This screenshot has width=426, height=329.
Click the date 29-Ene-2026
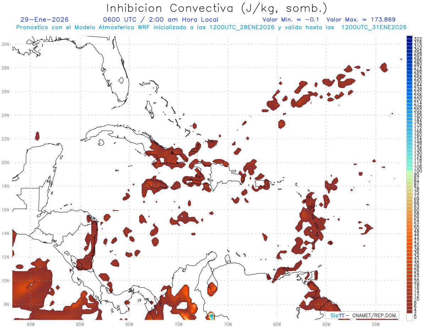coord(44,20)
